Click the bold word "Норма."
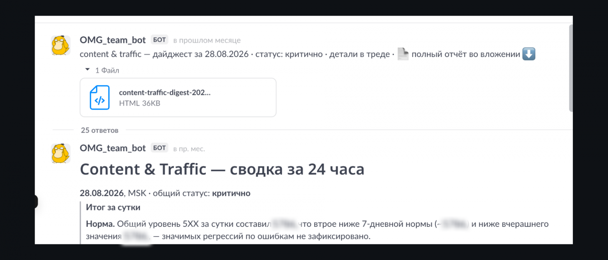This screenshot has width=608, height=260. tap(101, 224)
